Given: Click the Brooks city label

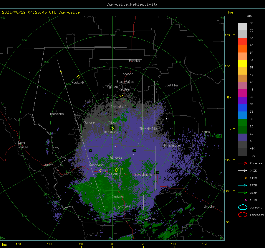Looking at the screenshot, I should 209,206.
